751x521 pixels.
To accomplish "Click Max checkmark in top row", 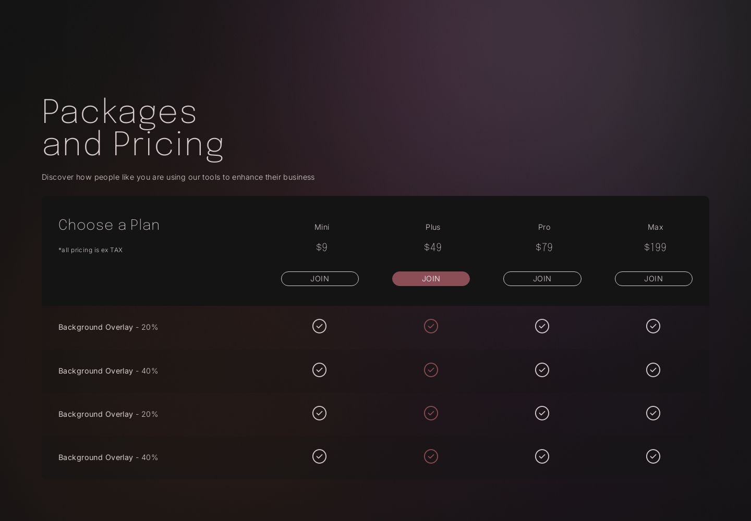I will pos(653,326).
